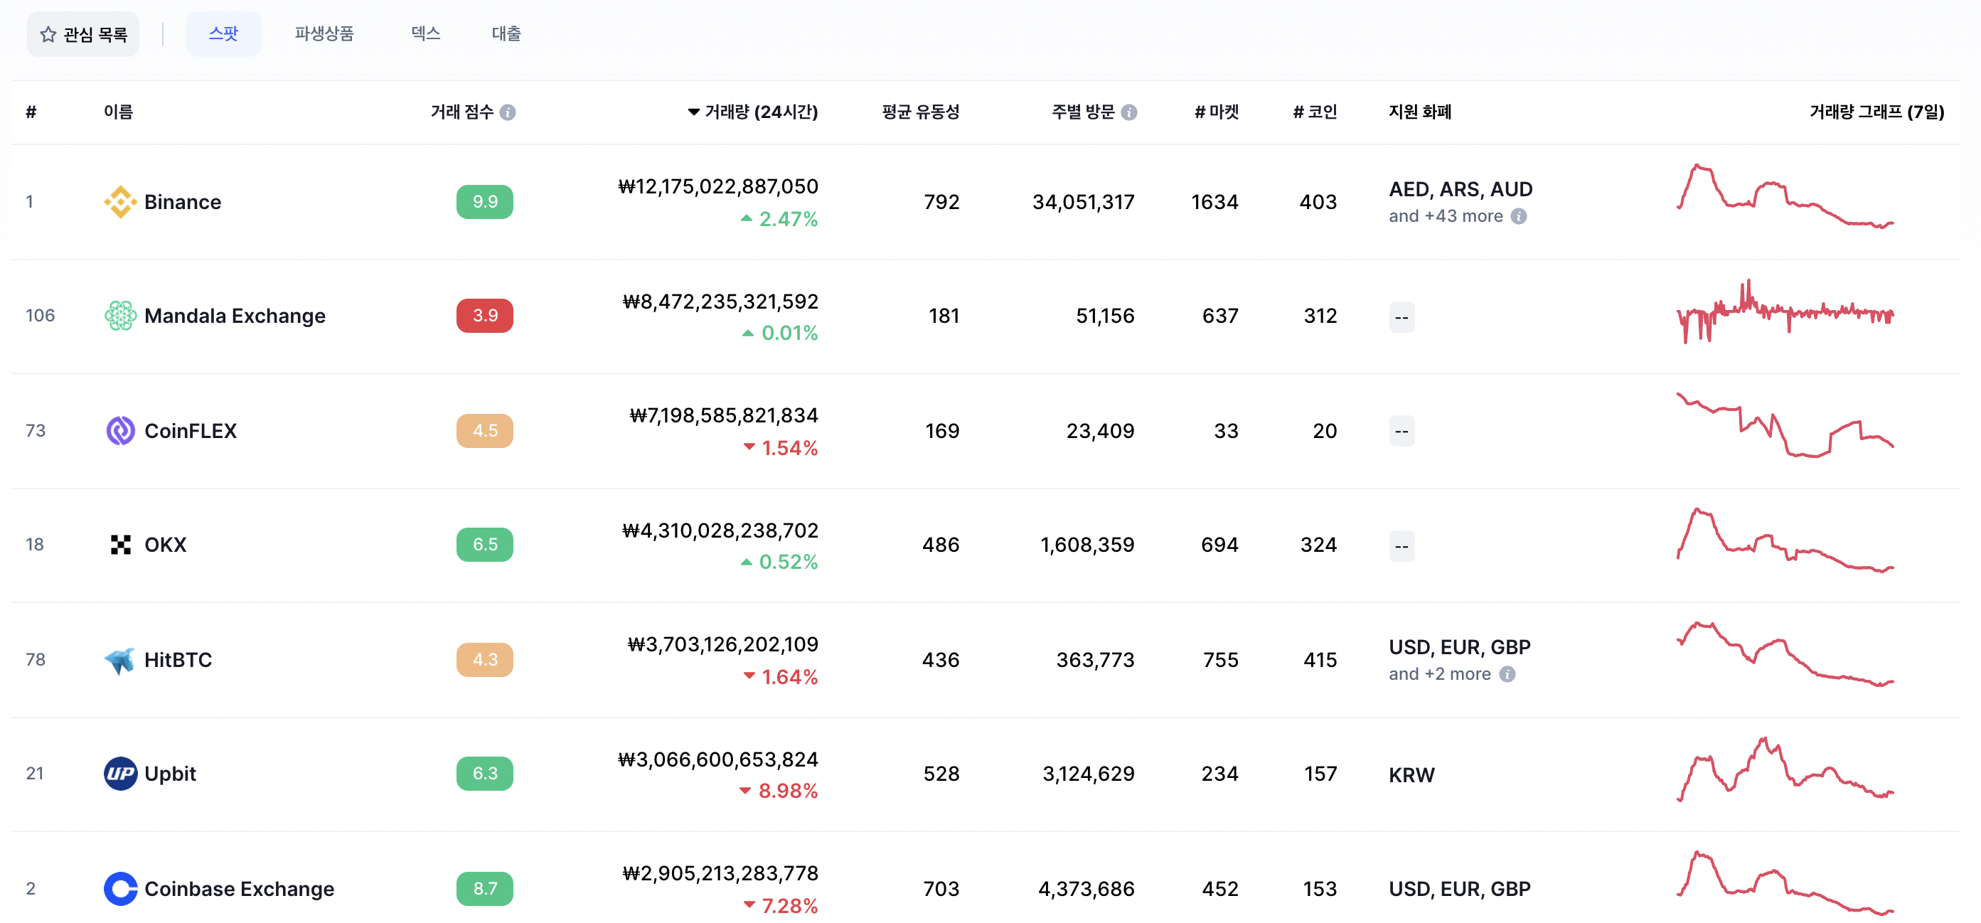This screenshot has width=1981, height=923.
Task: Open Upbit's 7-day volume graph
Action: coord(1785,770)
